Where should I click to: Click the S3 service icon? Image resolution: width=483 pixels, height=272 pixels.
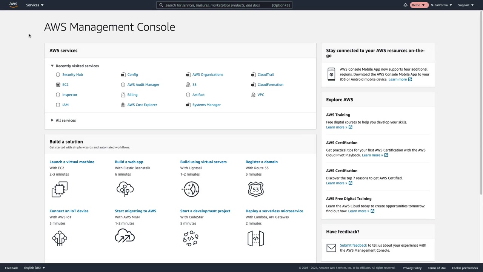188,85
